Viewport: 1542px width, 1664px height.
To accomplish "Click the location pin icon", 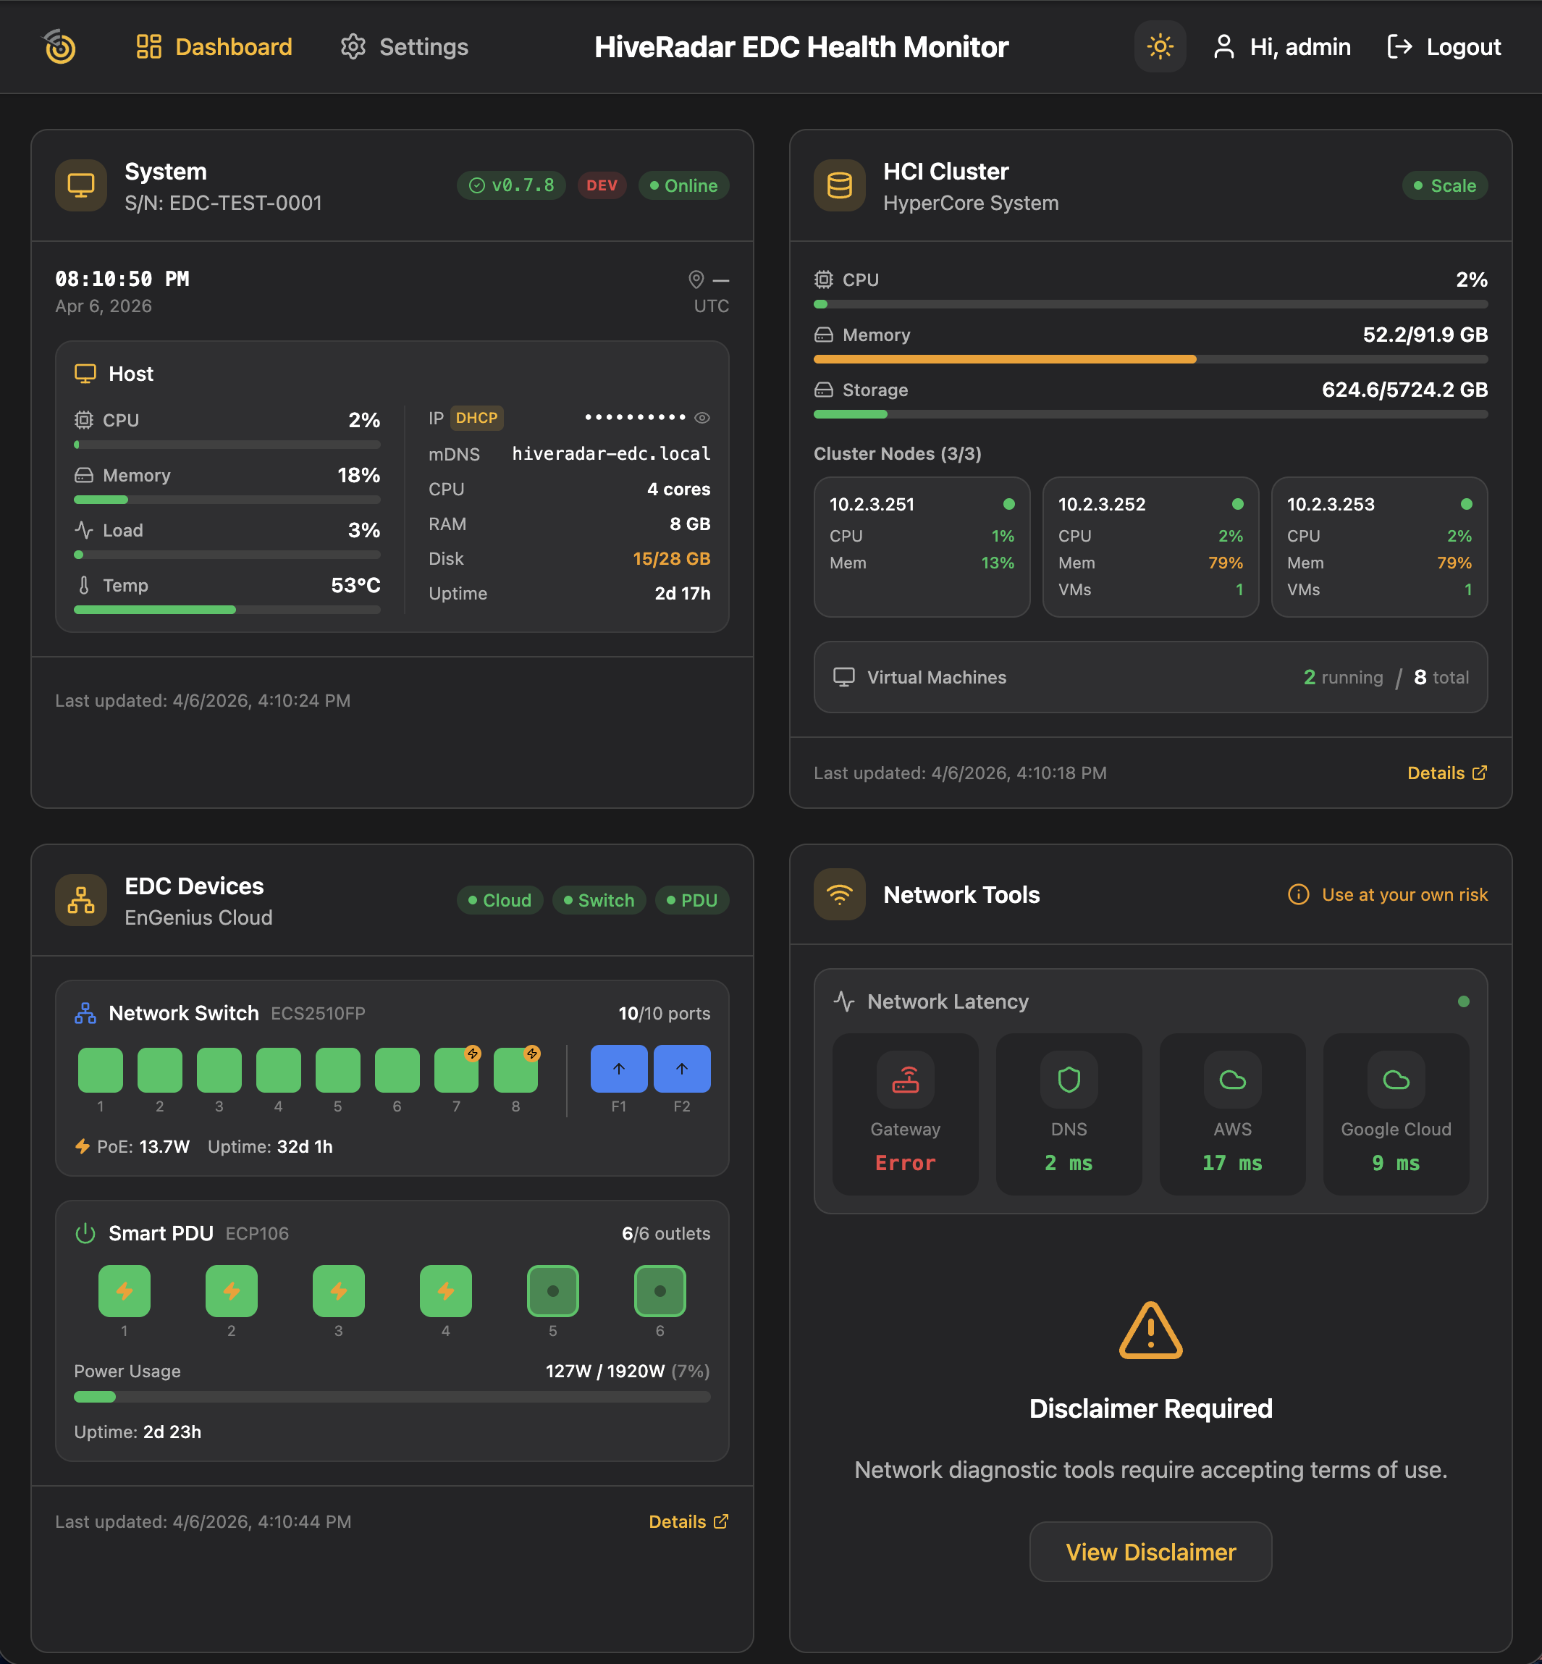I will (696, 280).
